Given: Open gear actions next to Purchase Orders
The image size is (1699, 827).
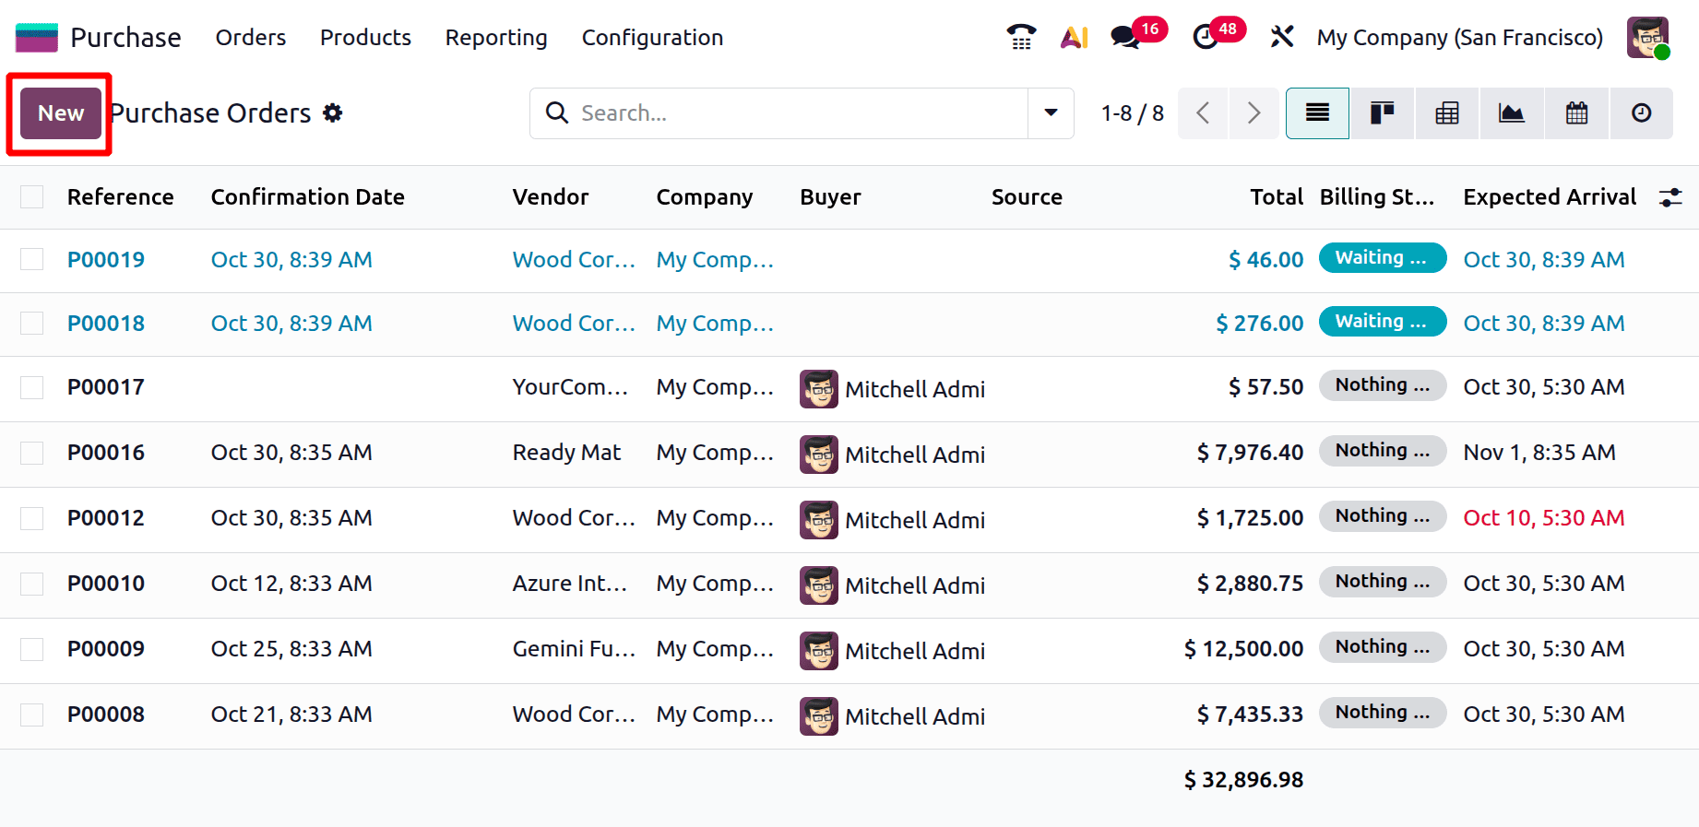Looking at the screenshot, I should 332,112.
